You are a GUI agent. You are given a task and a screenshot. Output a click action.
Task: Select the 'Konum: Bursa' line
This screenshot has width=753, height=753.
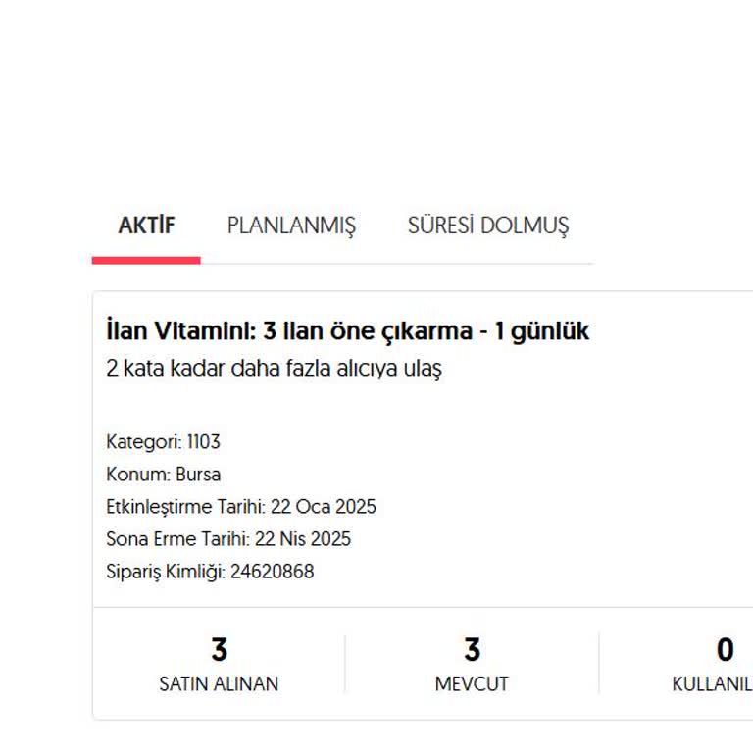click(x=164, y=475)
